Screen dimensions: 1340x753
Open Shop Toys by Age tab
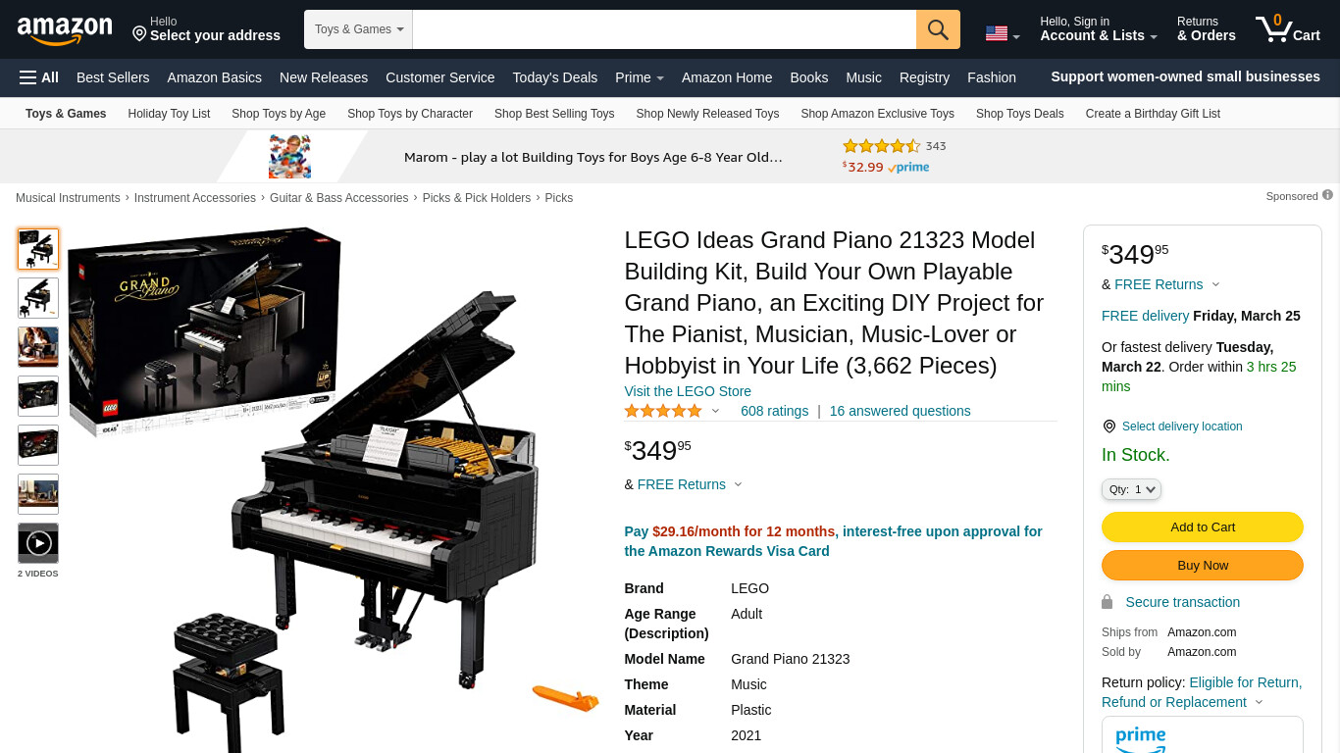pyautogui.click(x=279, y=114)
